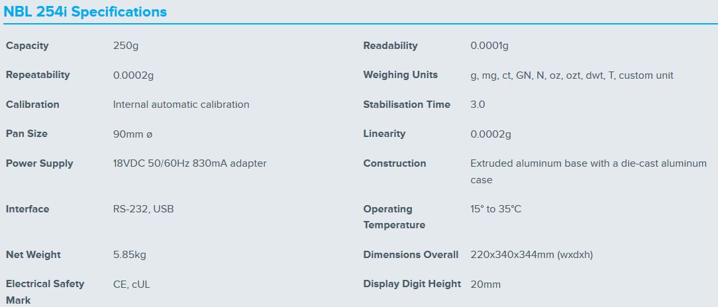Click the NBL 254i Specifications heading
Screen dimensions: 718x307
(85, 12)
